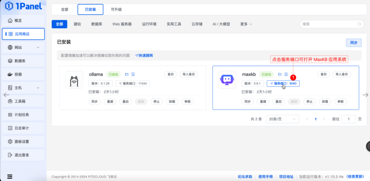Select the 已安装 installed tab
The height and width of the screenshot is (181, 370).
(90, 10)
